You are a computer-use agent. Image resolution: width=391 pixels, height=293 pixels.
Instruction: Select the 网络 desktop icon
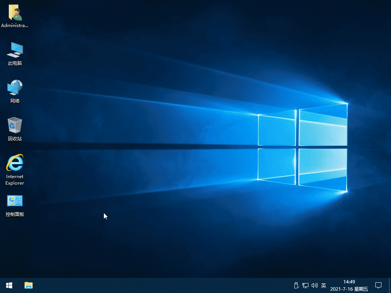point(15,91)
